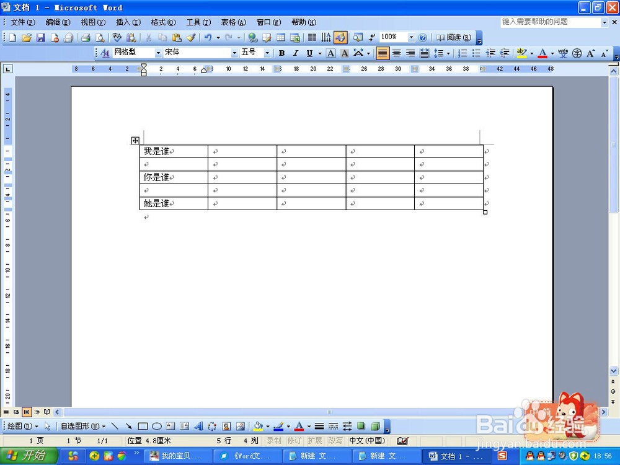
Task: Toggle underline formatting
Action: tap(309, 53)
